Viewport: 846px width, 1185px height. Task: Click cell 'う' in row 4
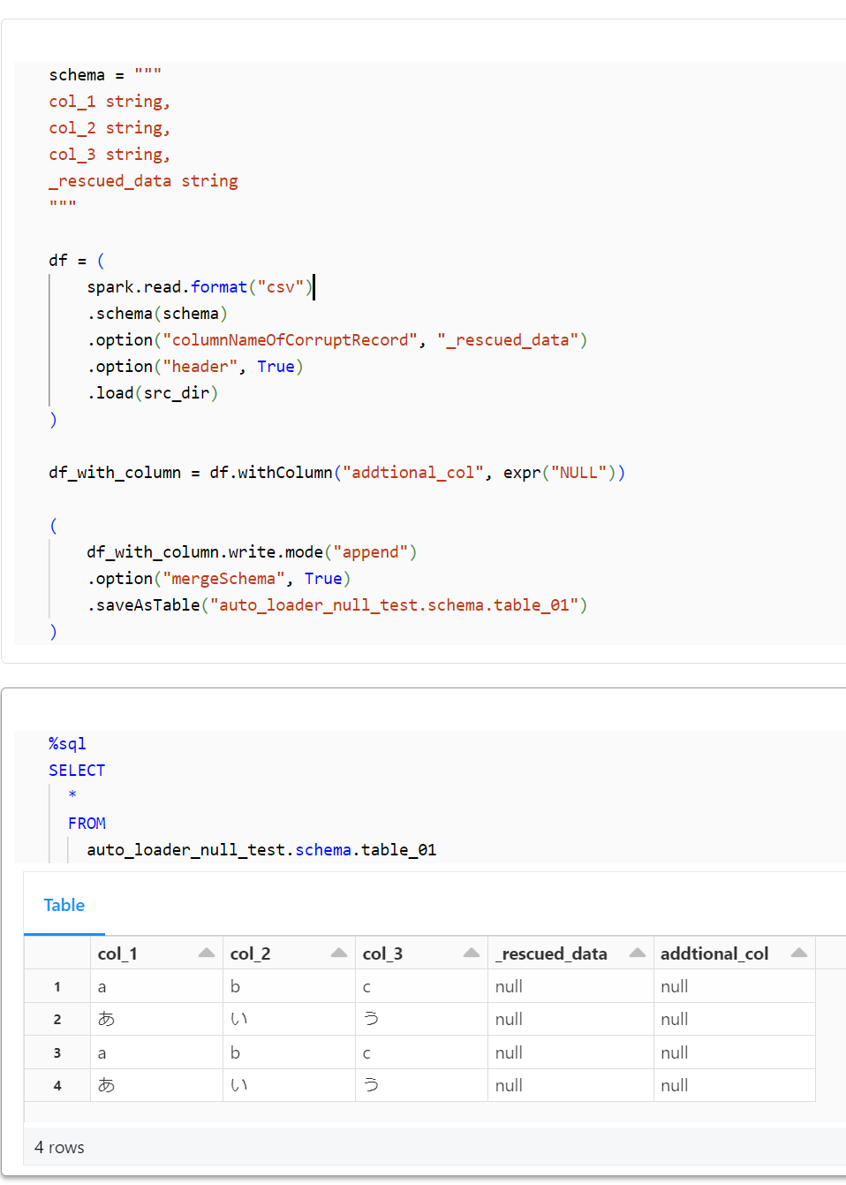[x=421, y=1085]
